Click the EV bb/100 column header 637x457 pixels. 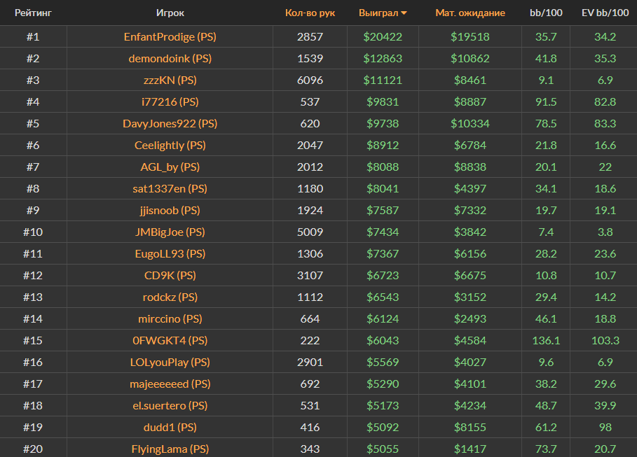point(605,13)
